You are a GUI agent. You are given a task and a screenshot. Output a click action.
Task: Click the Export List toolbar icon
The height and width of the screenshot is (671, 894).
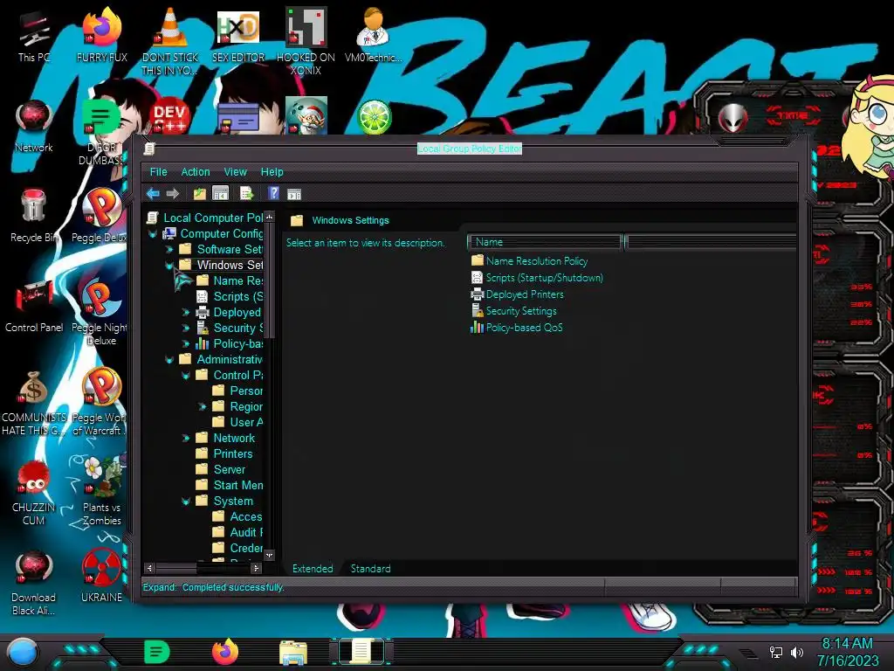(x=246, y=194)
